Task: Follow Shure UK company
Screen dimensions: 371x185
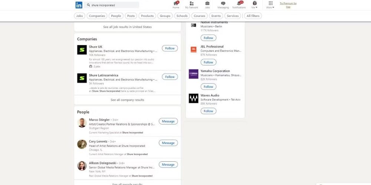Action: (170, 48)
